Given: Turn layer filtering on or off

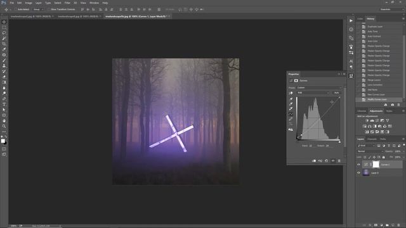Looking at the screenshot, I should tap(403, 145).
